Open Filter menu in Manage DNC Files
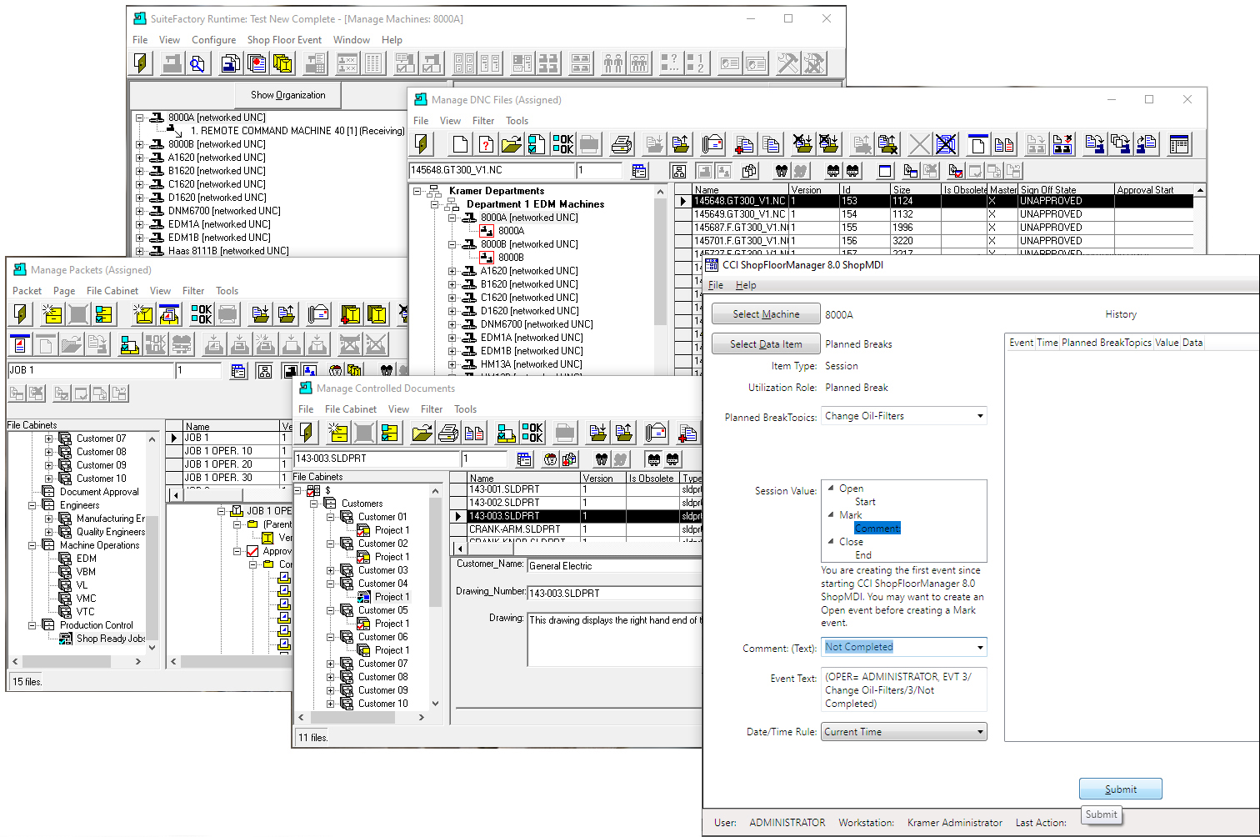 point(483,121)
